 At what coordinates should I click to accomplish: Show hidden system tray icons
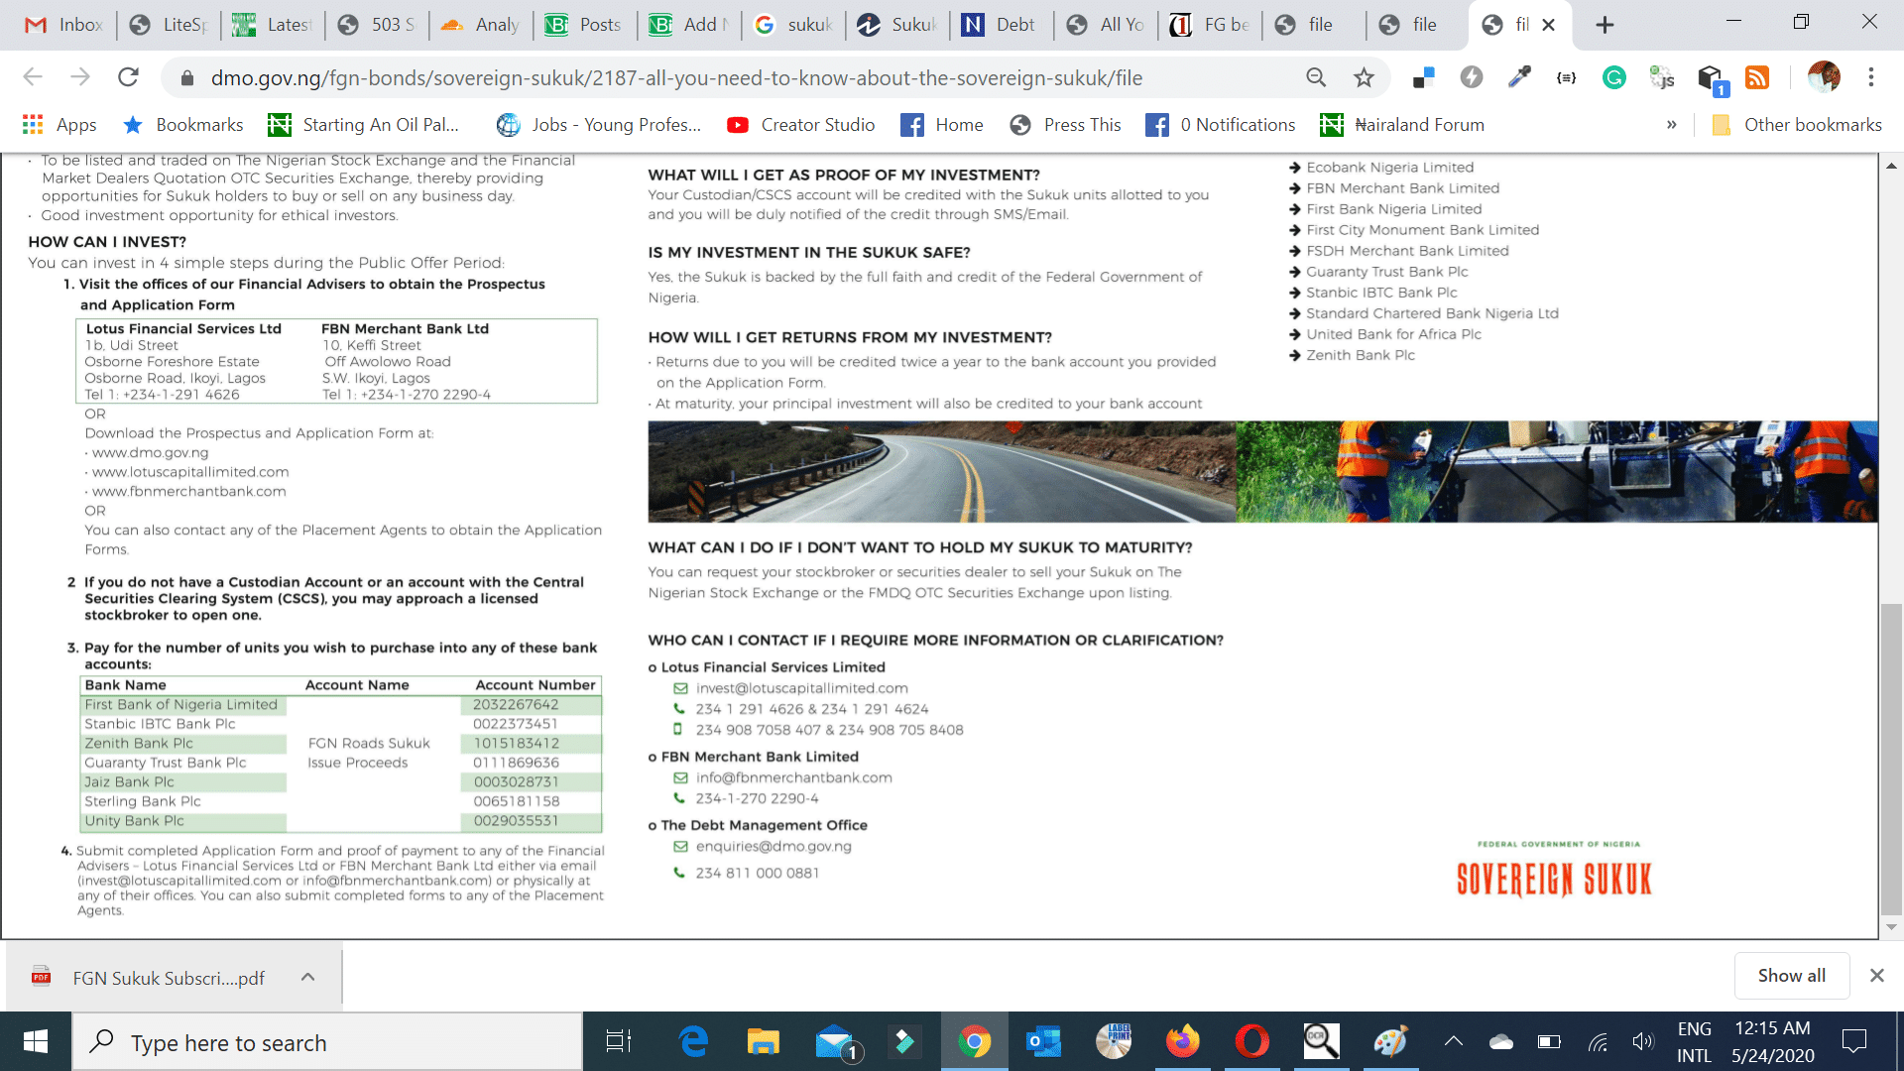coord(1453,1041)
